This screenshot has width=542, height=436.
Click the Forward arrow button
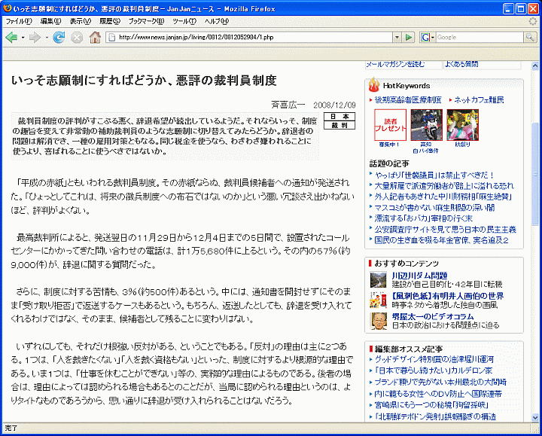(34, 37)
